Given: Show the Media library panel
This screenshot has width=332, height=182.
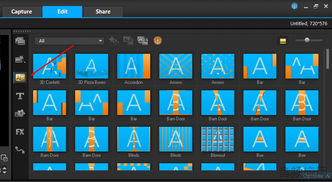Looking at the screenshot, I should pos(20,41).
